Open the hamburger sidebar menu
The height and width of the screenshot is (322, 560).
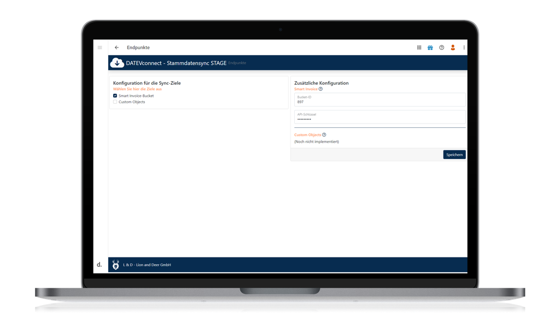pos(100,48)
